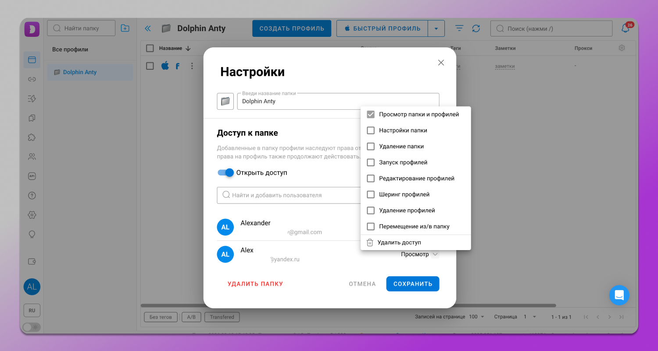
Task: Toggle the dark theme switch in sidebar bottom
Action: (31, 327)
